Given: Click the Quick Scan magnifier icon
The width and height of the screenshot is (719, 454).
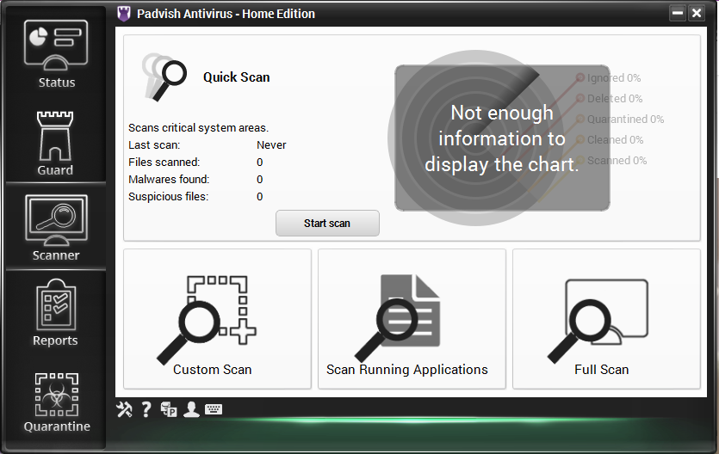Looking at the screenshot, I should (164, 77).
